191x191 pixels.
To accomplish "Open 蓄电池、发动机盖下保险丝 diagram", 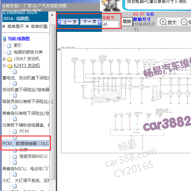I will [26, 78].
